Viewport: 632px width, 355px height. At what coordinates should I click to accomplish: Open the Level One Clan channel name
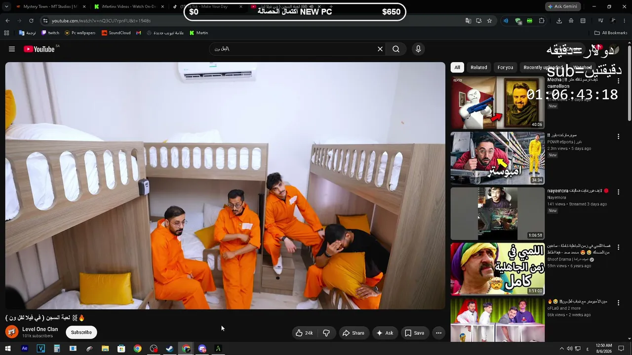click(40, 329)
